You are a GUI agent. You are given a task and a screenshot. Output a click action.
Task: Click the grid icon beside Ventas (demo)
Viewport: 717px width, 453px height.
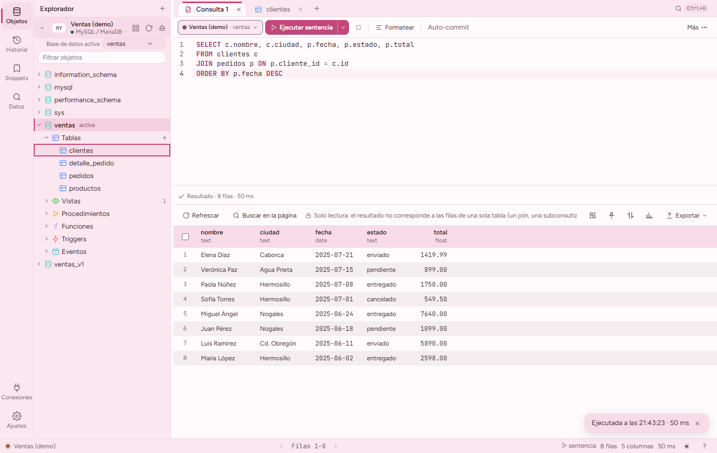coord(135,28)
